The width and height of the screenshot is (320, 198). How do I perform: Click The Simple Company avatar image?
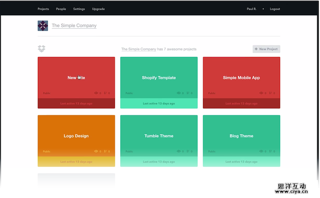pos(43,26)
